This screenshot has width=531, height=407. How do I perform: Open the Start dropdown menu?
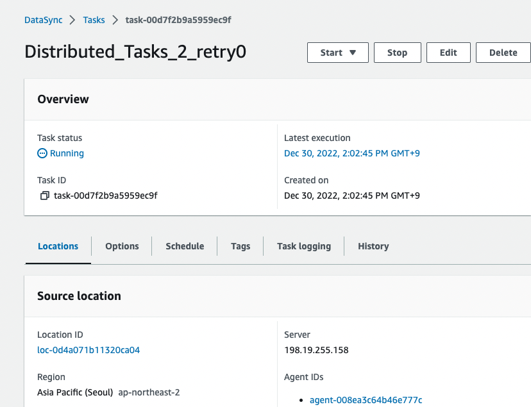click(x=337, y=53)
